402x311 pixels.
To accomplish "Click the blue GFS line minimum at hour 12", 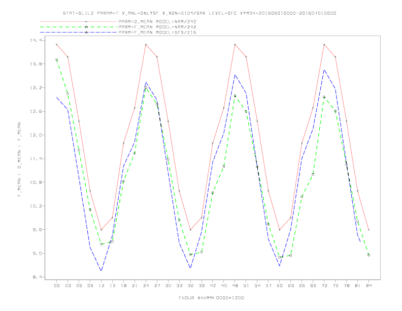I will [x=102, y=270].
